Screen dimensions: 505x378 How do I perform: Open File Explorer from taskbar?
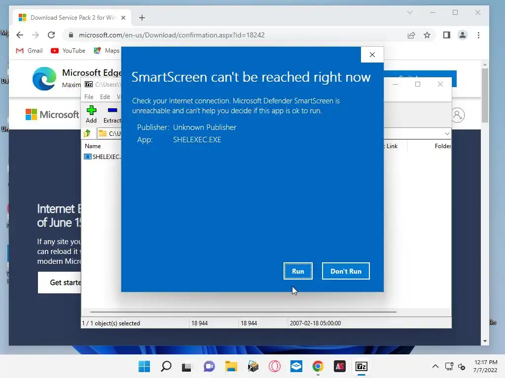click(x=231, y=366)
